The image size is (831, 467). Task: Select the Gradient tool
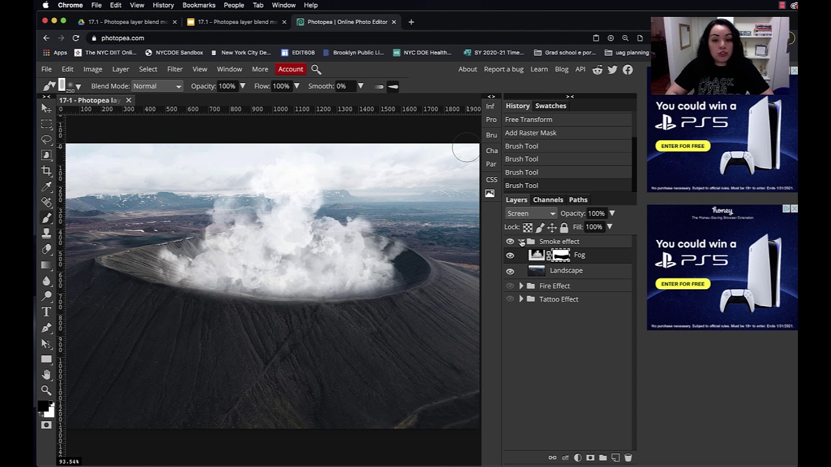pyautogui.click(x=46, y=265)
